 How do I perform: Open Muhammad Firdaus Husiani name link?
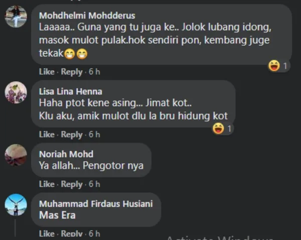[x=96, y=204]
